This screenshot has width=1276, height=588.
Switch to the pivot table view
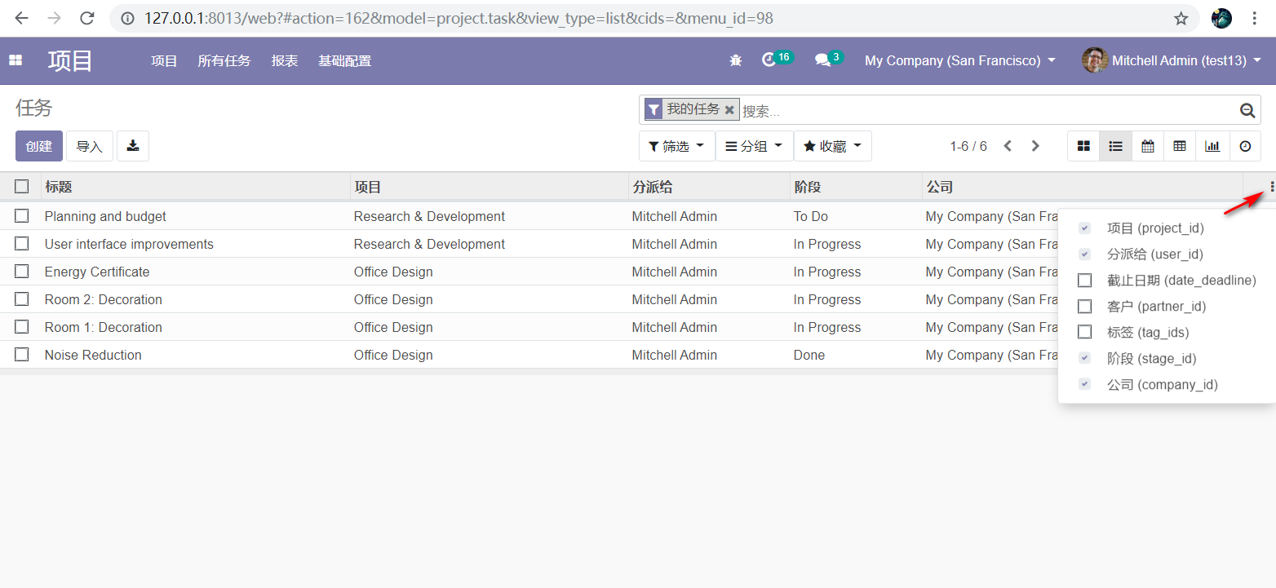1180,146
